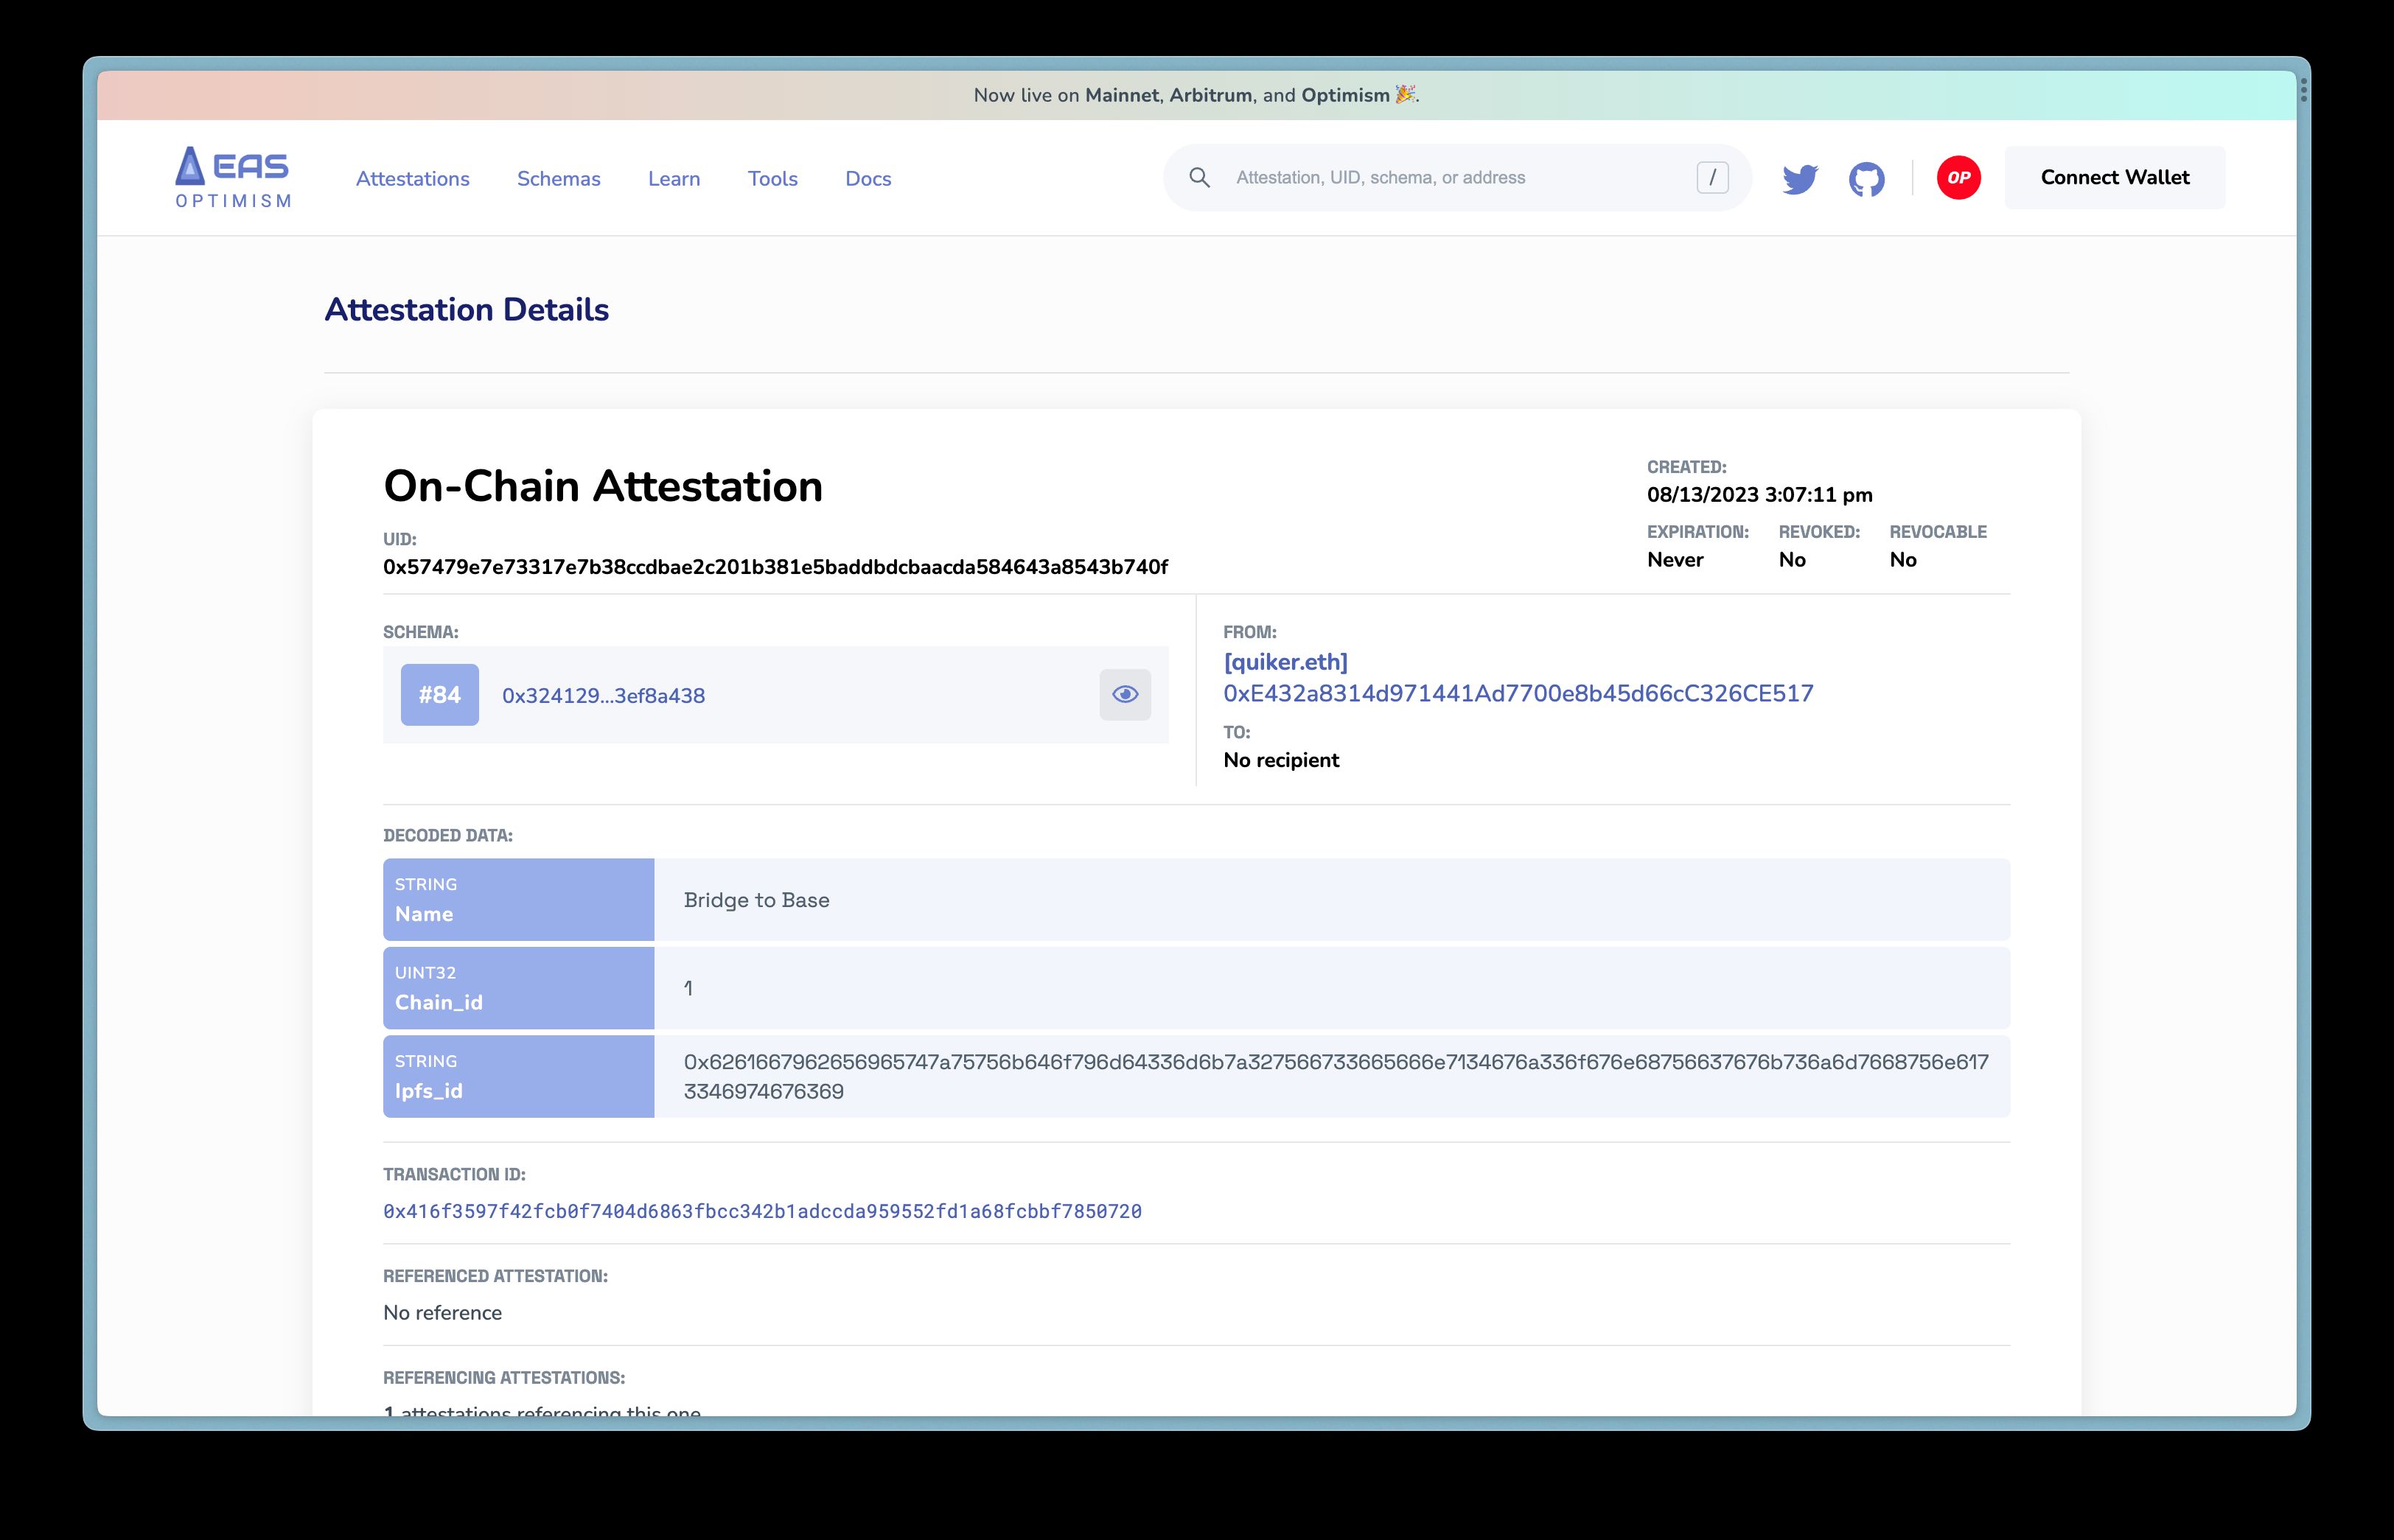Open the GitHub icon link
The width and height of the screenshot is (2394, 1540).
(1866, 179)
